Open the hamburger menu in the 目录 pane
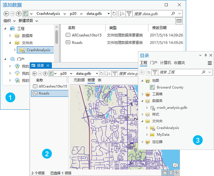Image resolution: width=214 pixels, height=176 pixels. pyautogui.click(x=210, y=63)
